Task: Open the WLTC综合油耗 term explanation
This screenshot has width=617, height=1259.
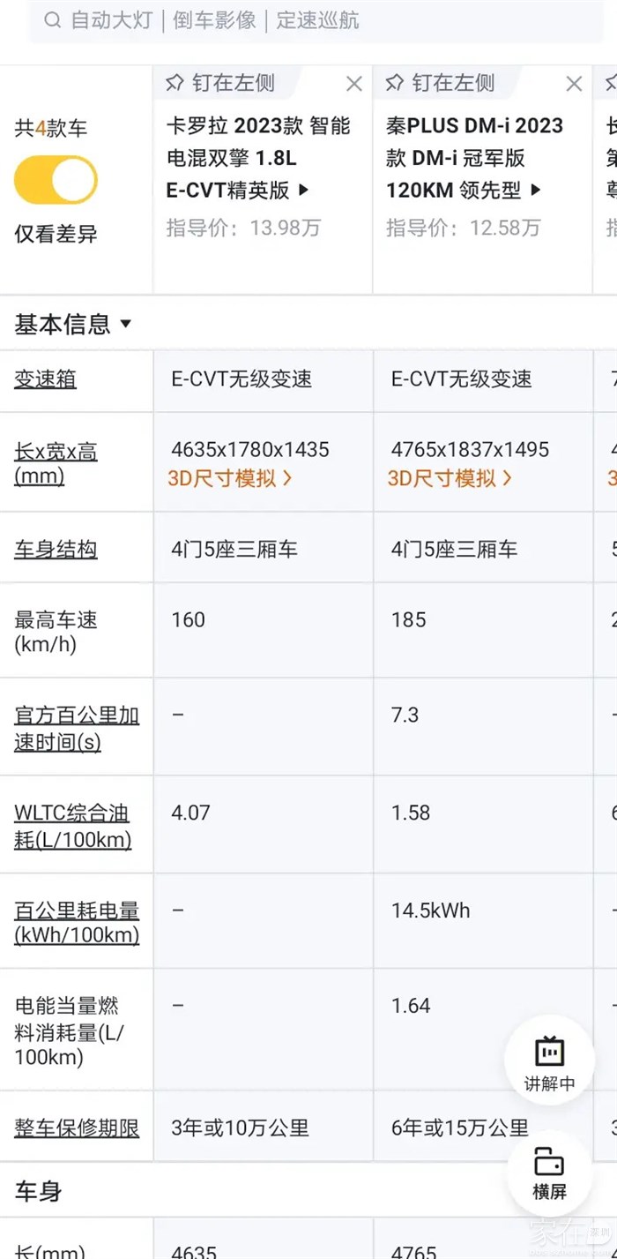Action: click(x=72, y=826)
